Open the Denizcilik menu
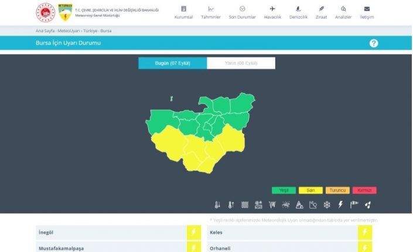The height and width of the screenshot is (252, 413). [299, 12]
